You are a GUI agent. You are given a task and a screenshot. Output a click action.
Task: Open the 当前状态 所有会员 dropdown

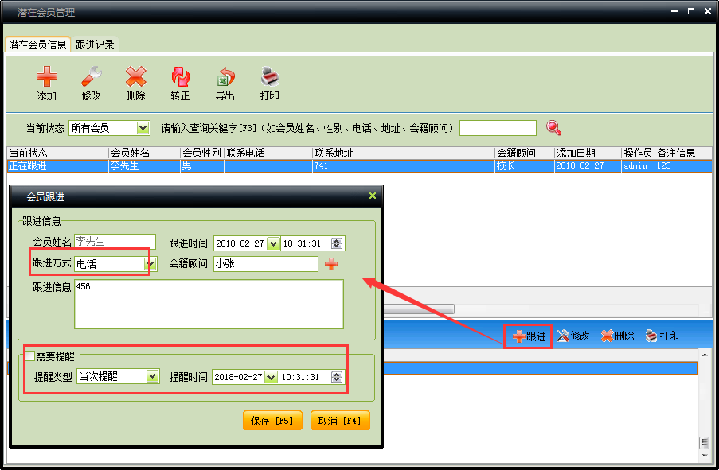click(143, 128)
